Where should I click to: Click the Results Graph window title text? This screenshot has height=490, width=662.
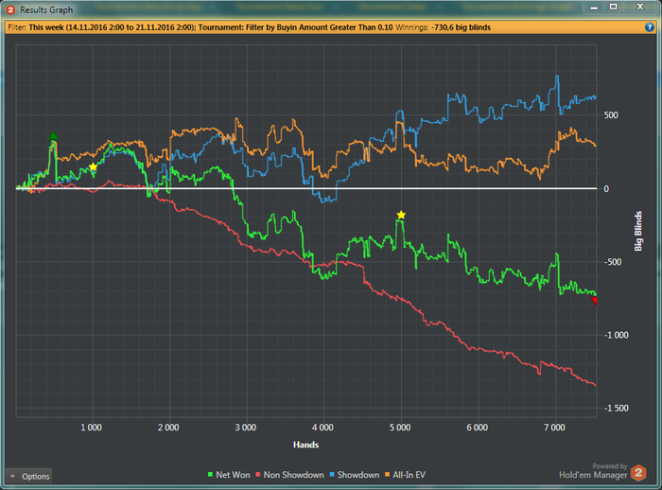click(x=46, y=9)
